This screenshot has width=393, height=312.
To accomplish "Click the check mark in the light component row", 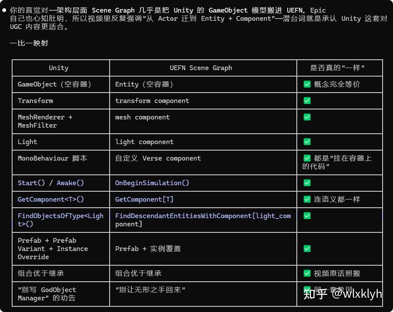I will coord(307,142).
